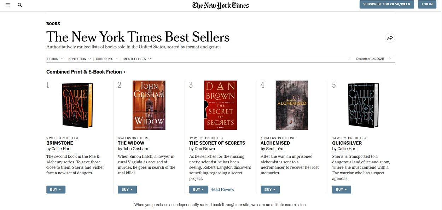The width and height of the screenshot is (442, 210).
Task: Open Buy dropdown for Brimstone
Action: [x=56, y=189]
